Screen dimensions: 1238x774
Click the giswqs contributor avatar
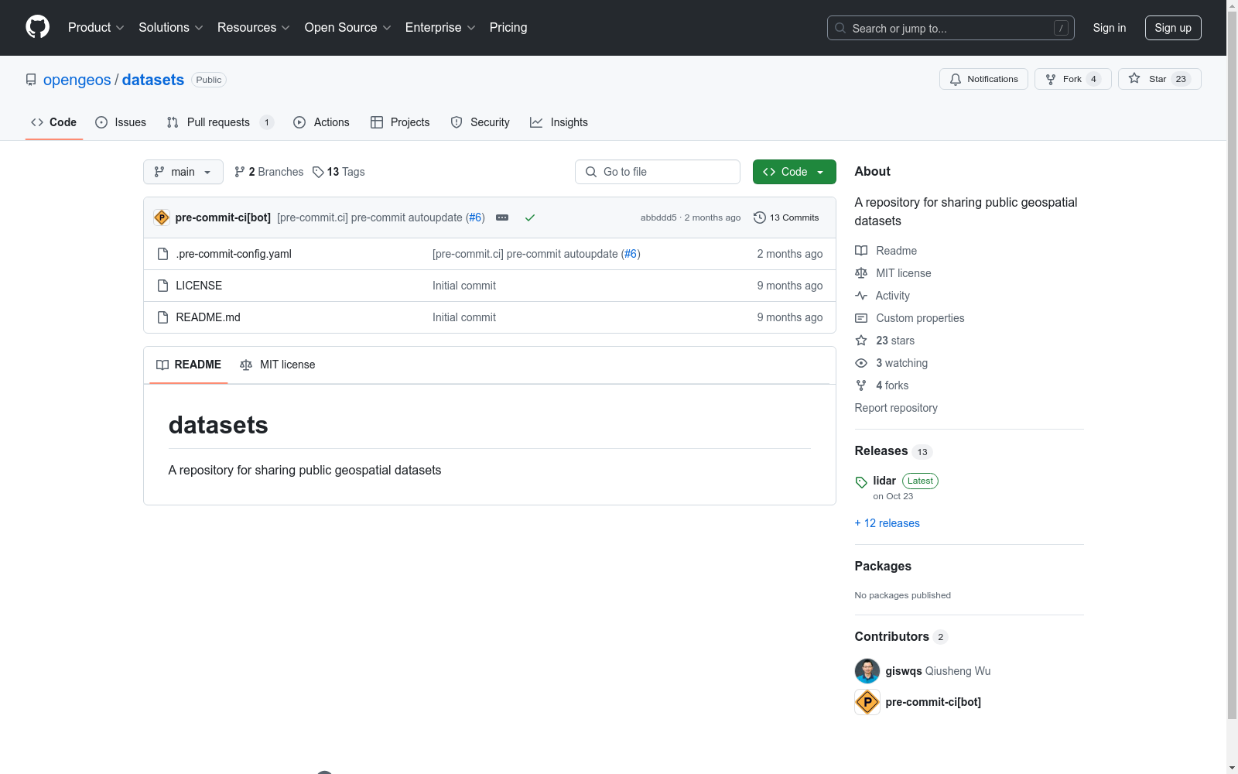tap(867, 671)
